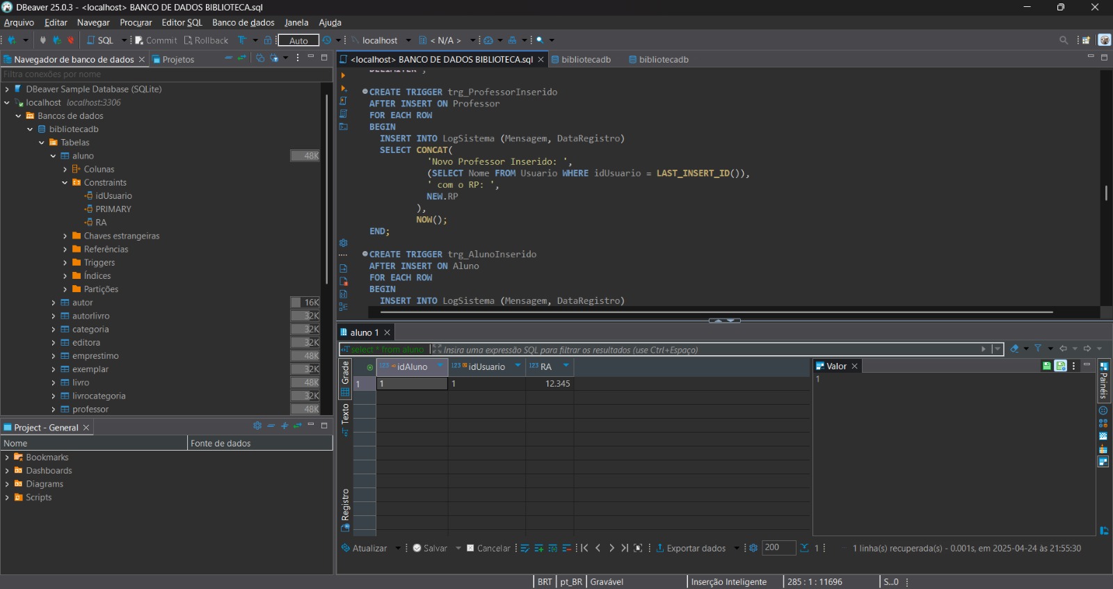Click the dashboard icon in main toolbar
Viewport: 1113px width, 589px height.
488,40
